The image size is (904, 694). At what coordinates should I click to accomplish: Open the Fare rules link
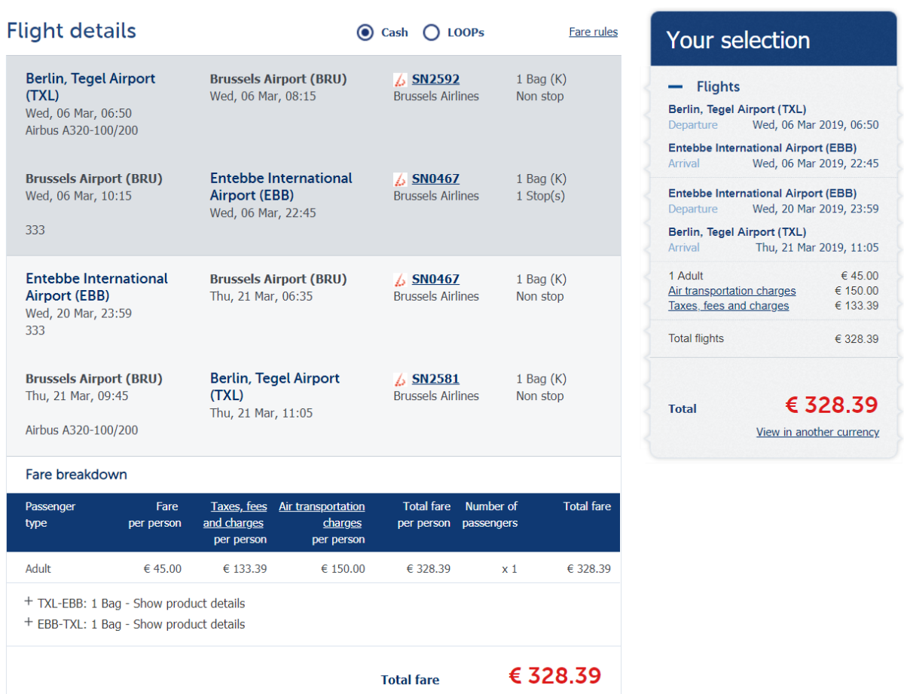coord(593,32)
